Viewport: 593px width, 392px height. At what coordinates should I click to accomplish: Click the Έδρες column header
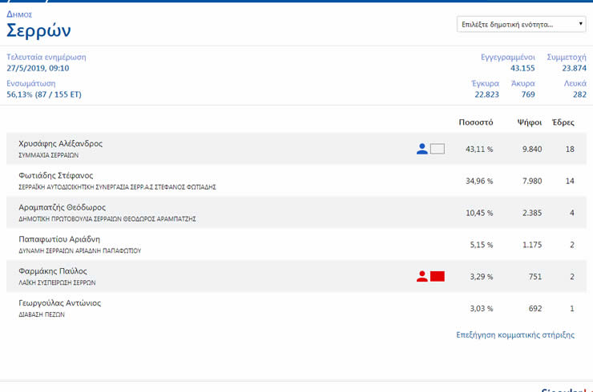coord(563,122)
